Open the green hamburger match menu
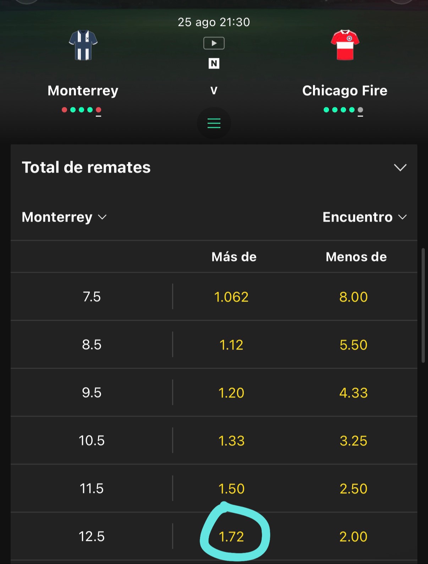The image size is (428, 564). coord(214,123)
